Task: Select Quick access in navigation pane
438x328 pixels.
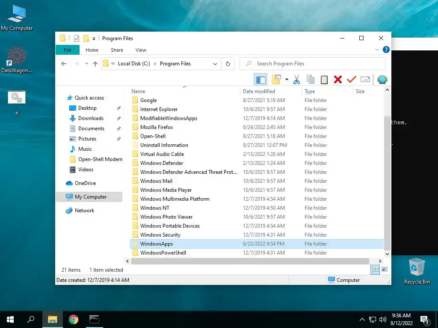Action: 89,98
